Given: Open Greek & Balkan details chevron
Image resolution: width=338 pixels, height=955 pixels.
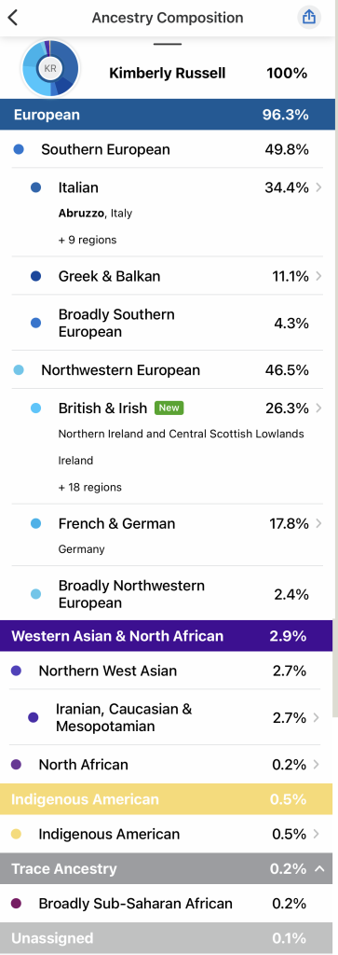Looking at the screenshot, I should [x=318, y=276].
